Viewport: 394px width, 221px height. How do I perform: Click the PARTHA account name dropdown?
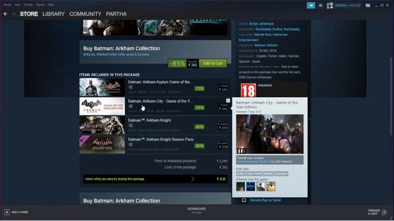point(347,6)
